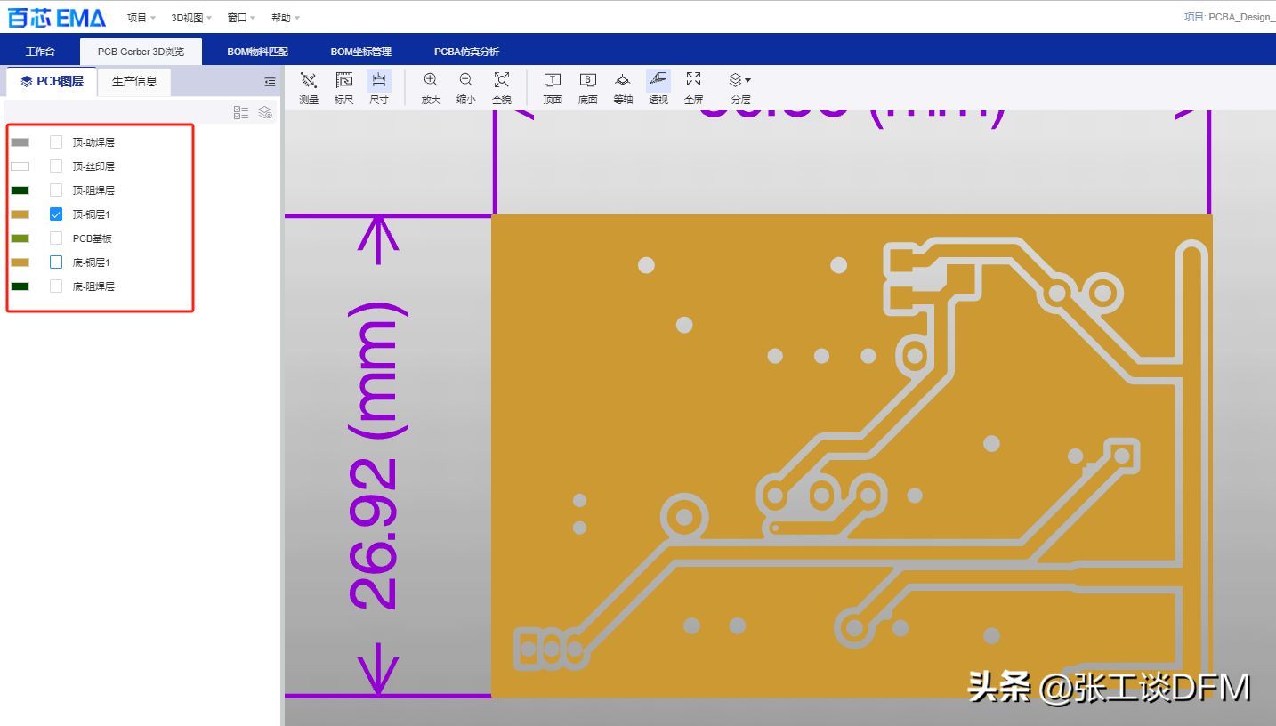Enter 全屏 fullscreen mode
This screenshot has height=726, width=1276.
coord(693,87)
